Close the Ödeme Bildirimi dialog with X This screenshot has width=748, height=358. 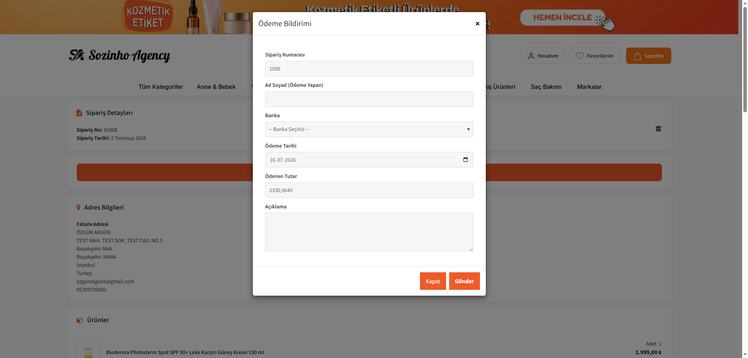click(x=477, y=24)
